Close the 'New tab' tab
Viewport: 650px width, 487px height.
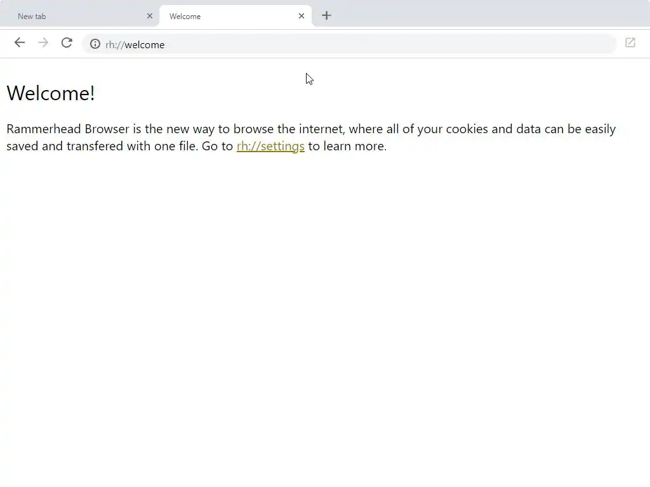(x=150, y=16)
